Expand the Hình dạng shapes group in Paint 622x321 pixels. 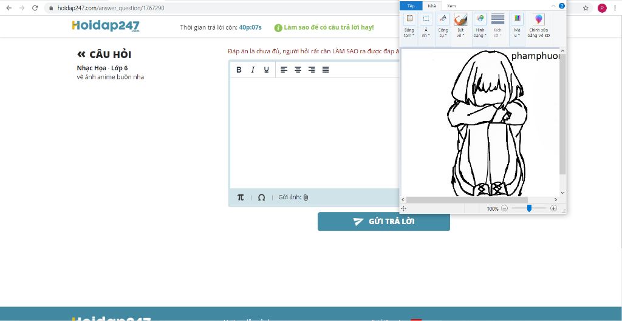coord(480,25)
